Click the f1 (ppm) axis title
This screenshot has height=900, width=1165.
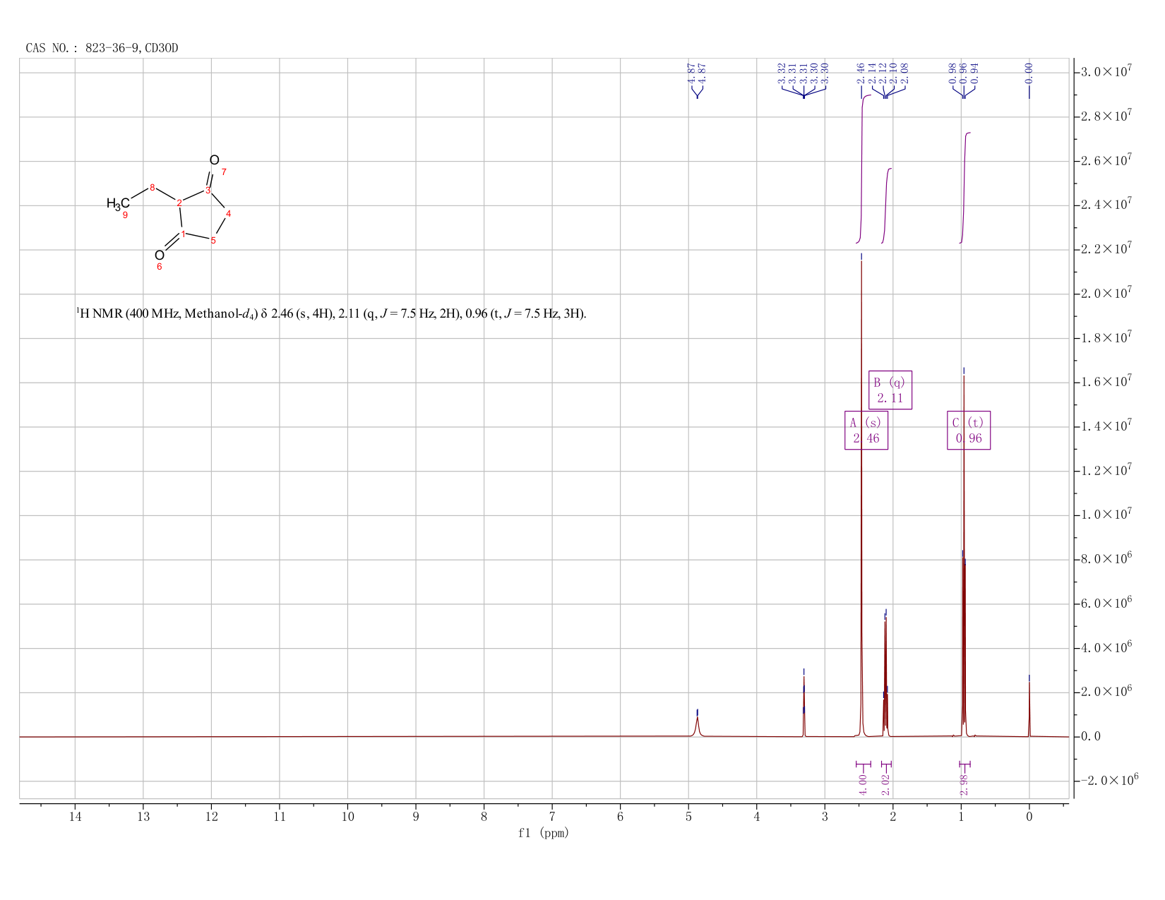click(x=544, y=833)
